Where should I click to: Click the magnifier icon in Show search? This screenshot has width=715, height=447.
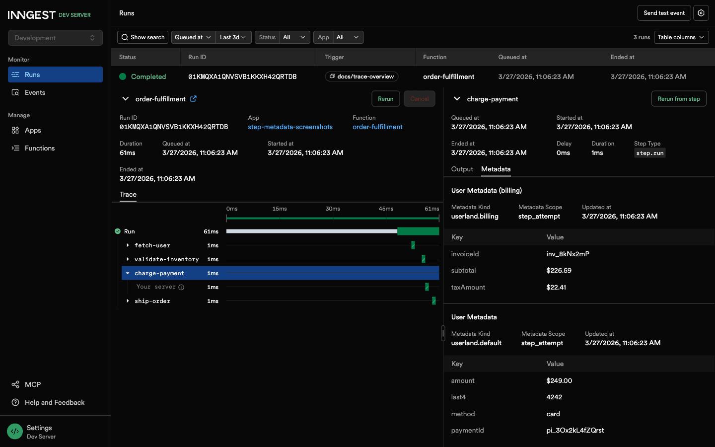[125, 37]
